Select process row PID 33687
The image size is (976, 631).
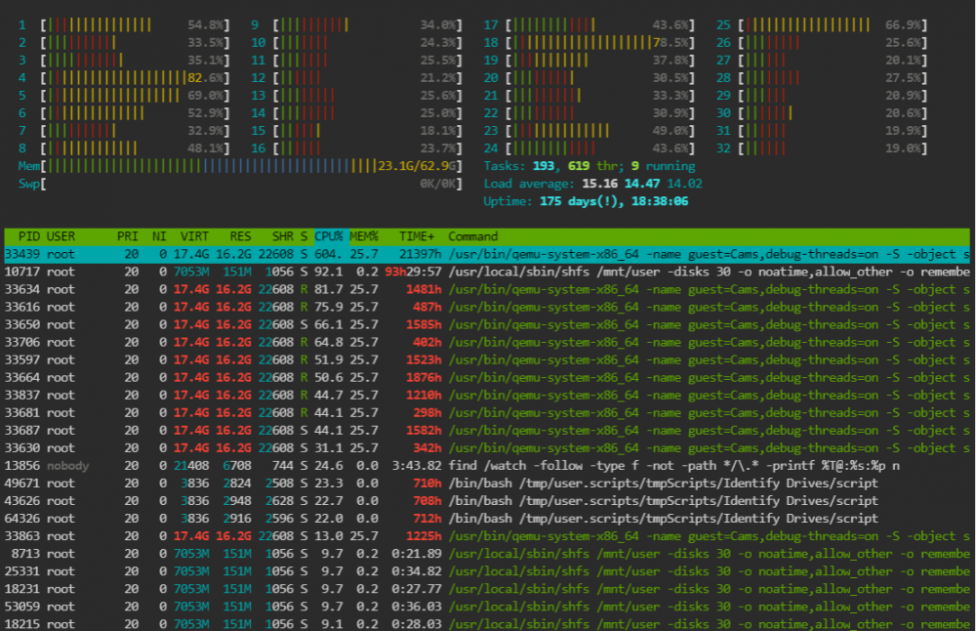[487, 431]
